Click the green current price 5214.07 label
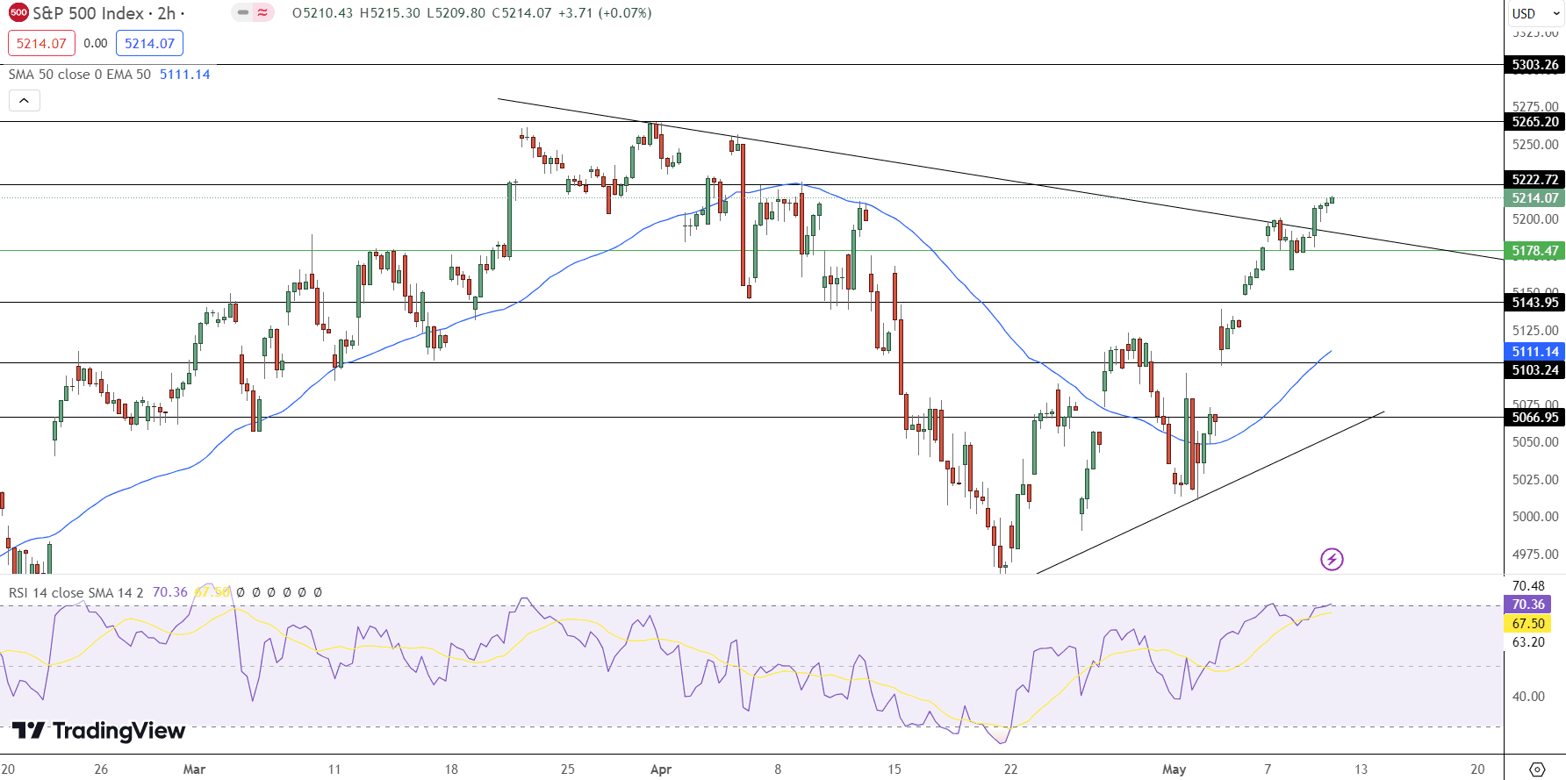The image size is (1566, 780). tap(1534, 198)
